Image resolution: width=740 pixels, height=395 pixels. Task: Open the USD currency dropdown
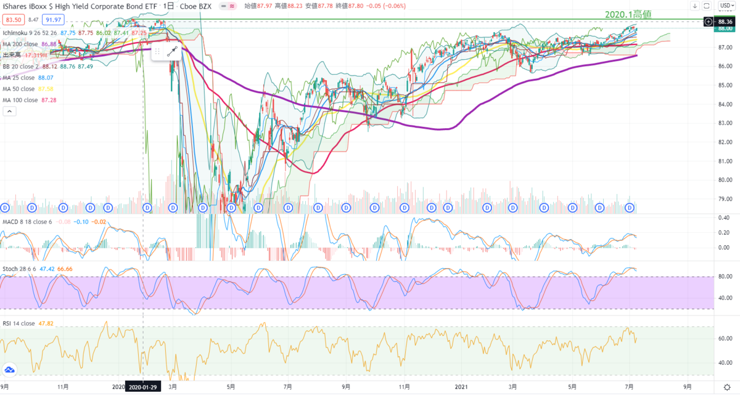point(726,6)
